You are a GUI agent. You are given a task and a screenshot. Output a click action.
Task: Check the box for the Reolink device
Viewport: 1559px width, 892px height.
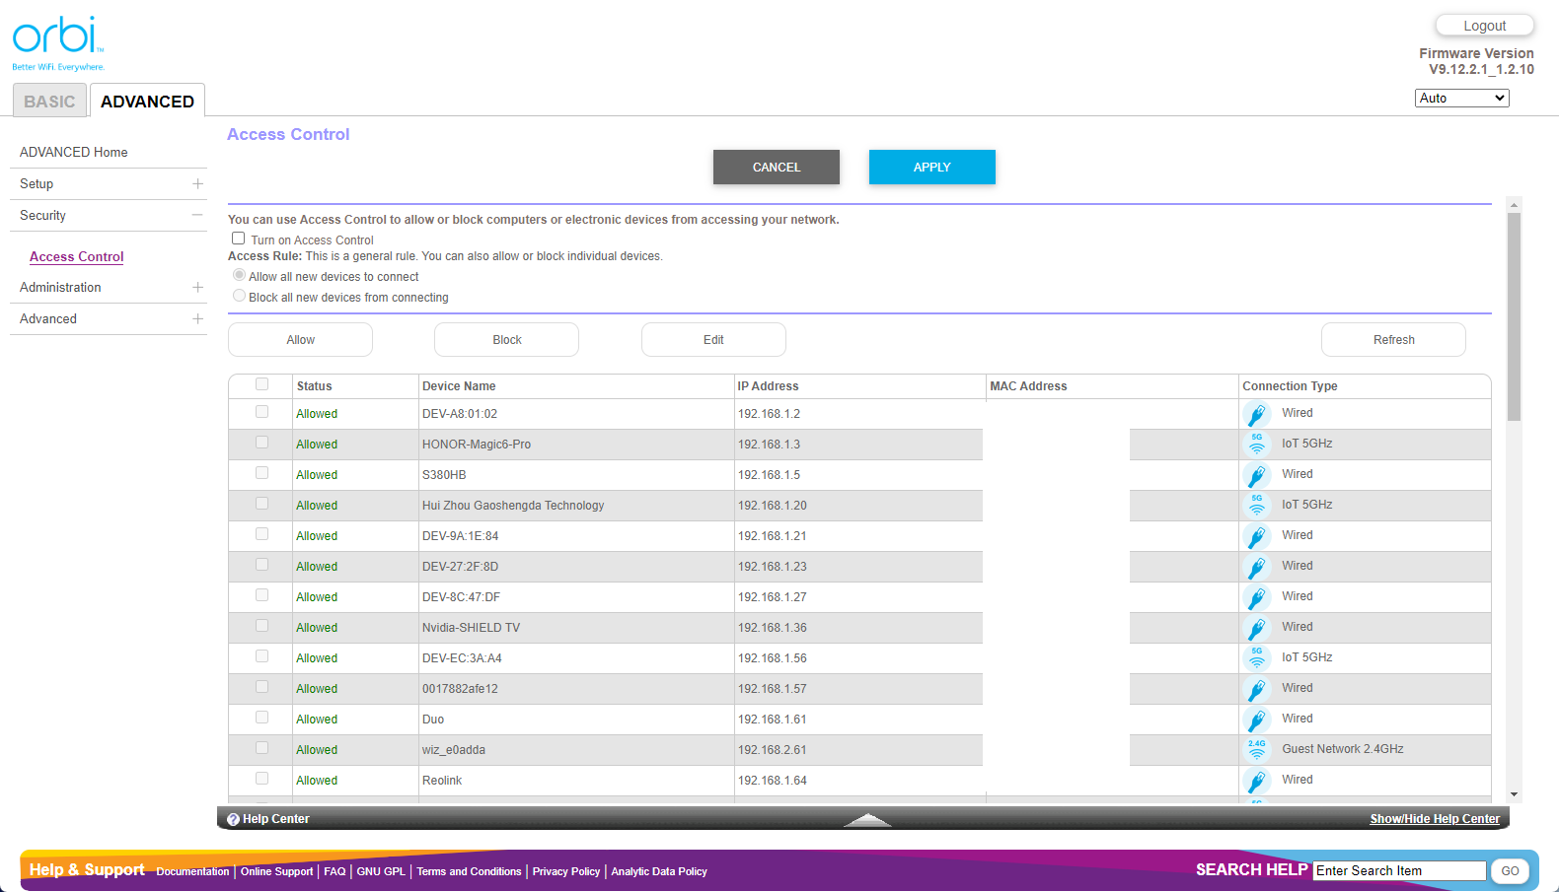[261, 779]
